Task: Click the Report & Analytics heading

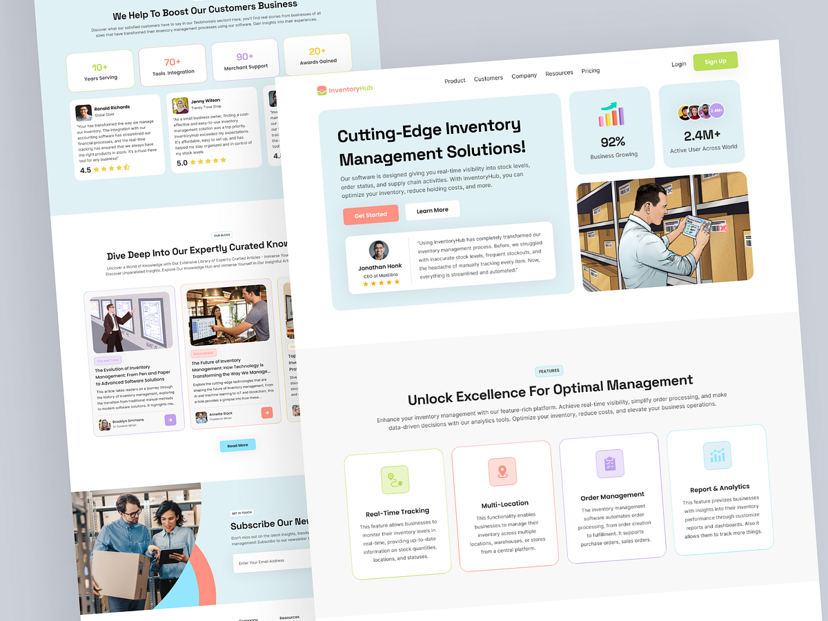Action: [x=720, y=487]
